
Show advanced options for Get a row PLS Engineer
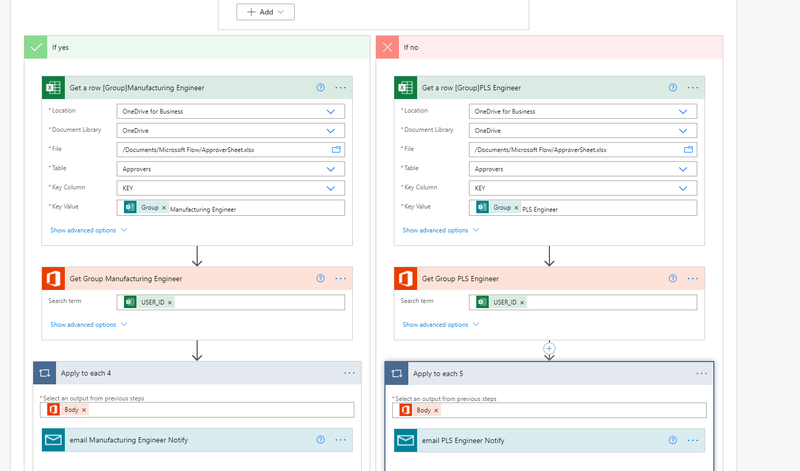(x=441, y=230)
